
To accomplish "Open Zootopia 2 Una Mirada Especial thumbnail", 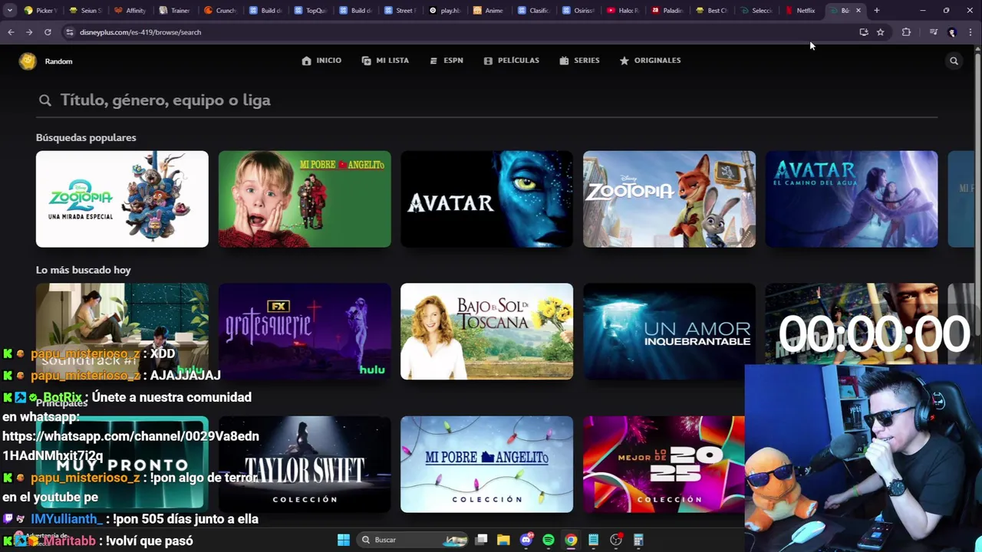I will 122,199.
